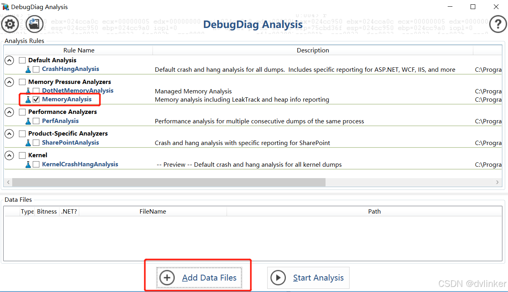Click 'Performance analysis for multiple consecutive dumps' description
The width and height of the screenshot is (508, 292).
260,121
